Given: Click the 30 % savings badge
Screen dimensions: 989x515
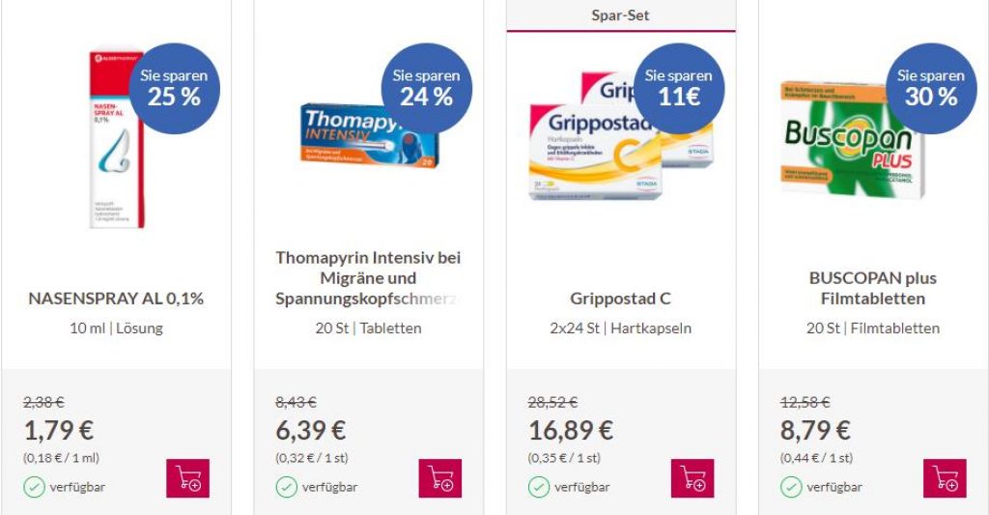Looking at the screenshot, I should point(931,88).
